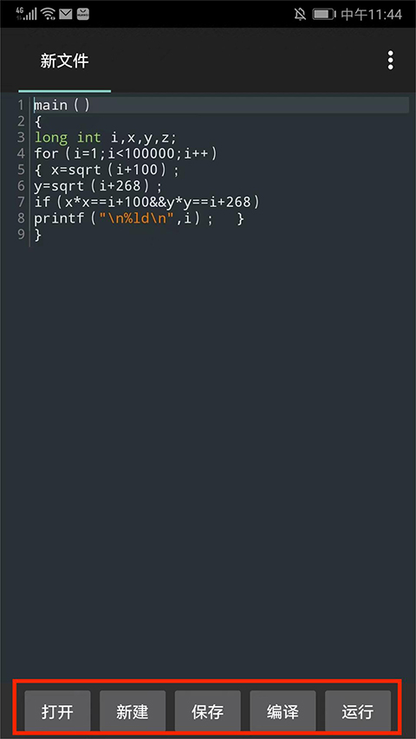Place cursor on main() line
The width and height of the screenshot is (416, 739).
221,105
